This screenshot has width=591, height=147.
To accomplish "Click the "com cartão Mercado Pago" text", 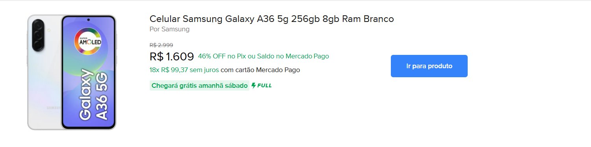I will coord(260,70).
